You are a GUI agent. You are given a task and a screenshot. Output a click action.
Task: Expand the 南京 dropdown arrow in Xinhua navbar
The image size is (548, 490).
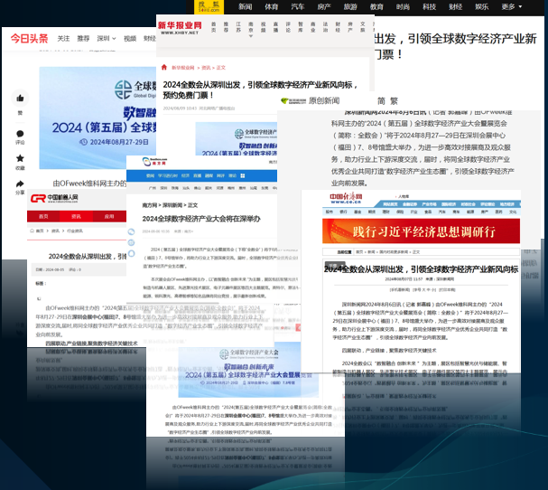point(251,36)
